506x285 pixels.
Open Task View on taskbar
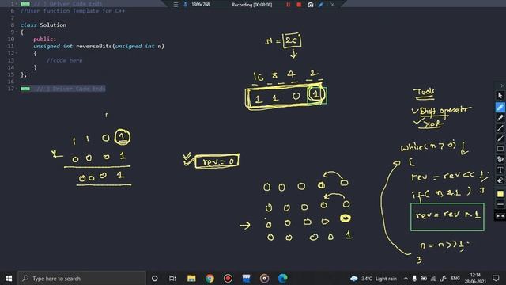172,278
